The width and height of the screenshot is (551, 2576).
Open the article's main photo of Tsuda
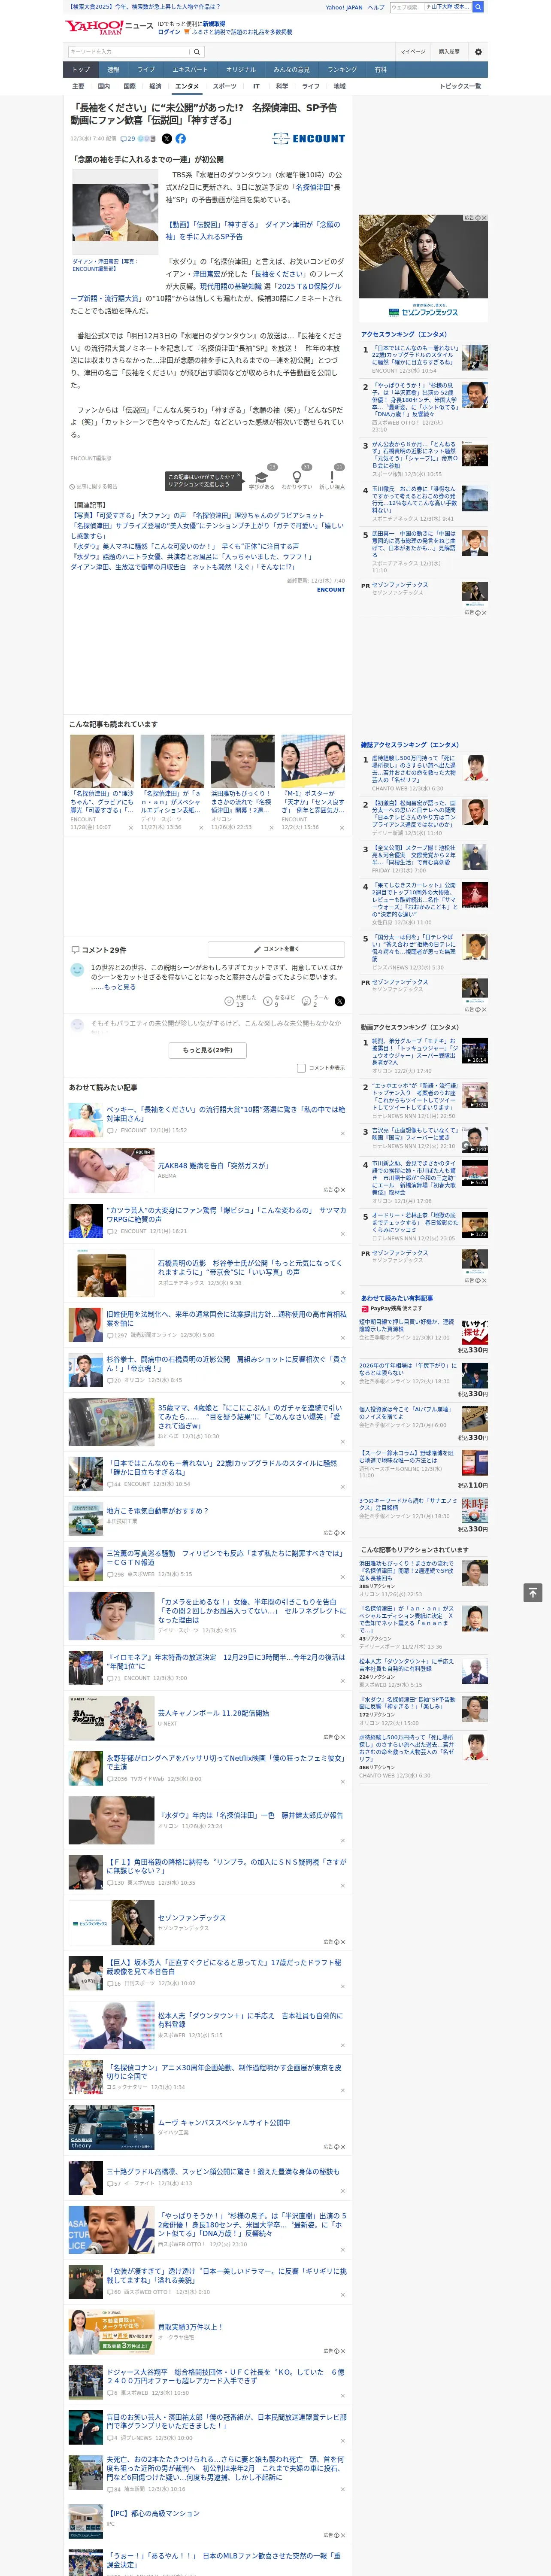pos(115,212)
